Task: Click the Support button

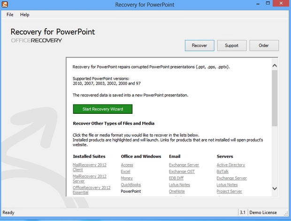Action: [231, 46]
